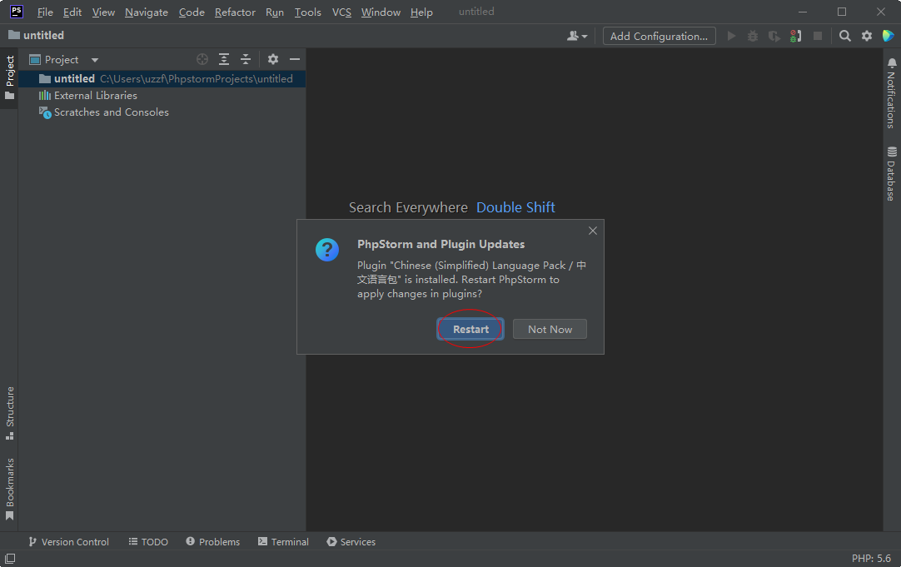
Task: Open the Help menu
Action: point(421,12)
